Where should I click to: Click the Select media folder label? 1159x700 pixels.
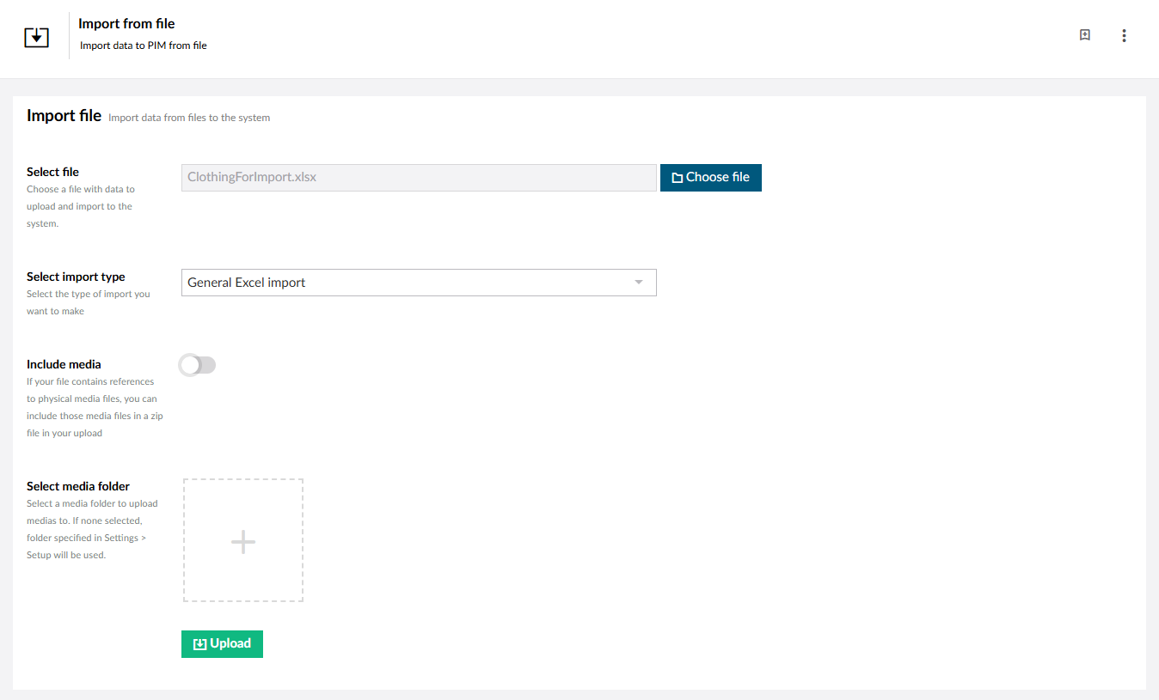click(x=78, y=486)
